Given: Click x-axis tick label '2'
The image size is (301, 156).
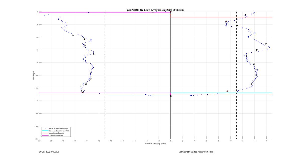Looking at the screenshot, I should (183, 141).
